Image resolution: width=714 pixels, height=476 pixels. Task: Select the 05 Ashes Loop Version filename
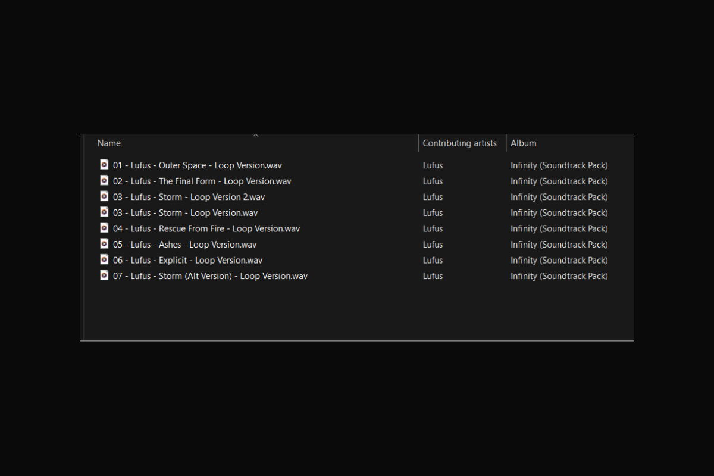(x=184, y=245)
